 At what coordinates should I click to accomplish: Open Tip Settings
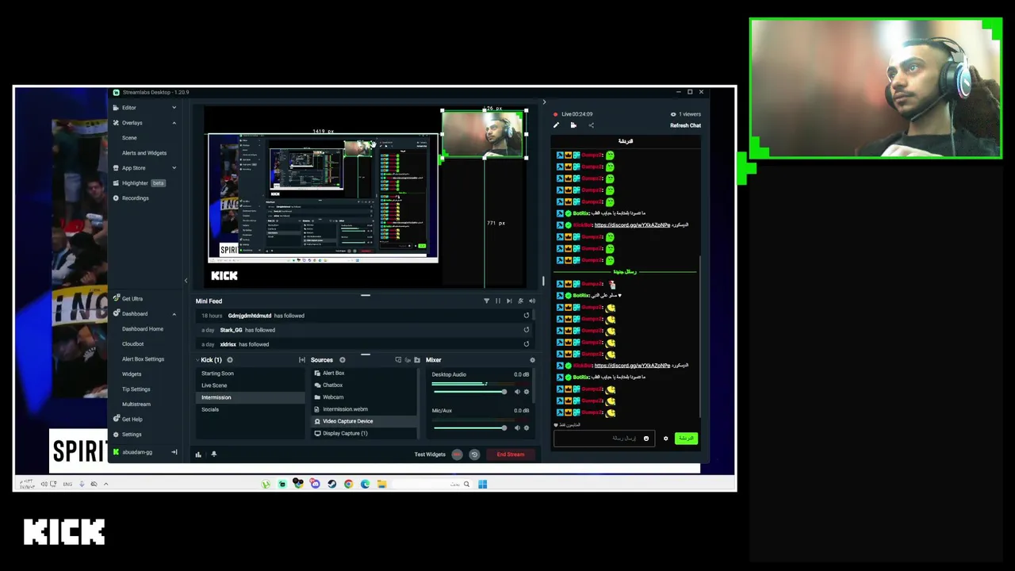pos(136,389)
